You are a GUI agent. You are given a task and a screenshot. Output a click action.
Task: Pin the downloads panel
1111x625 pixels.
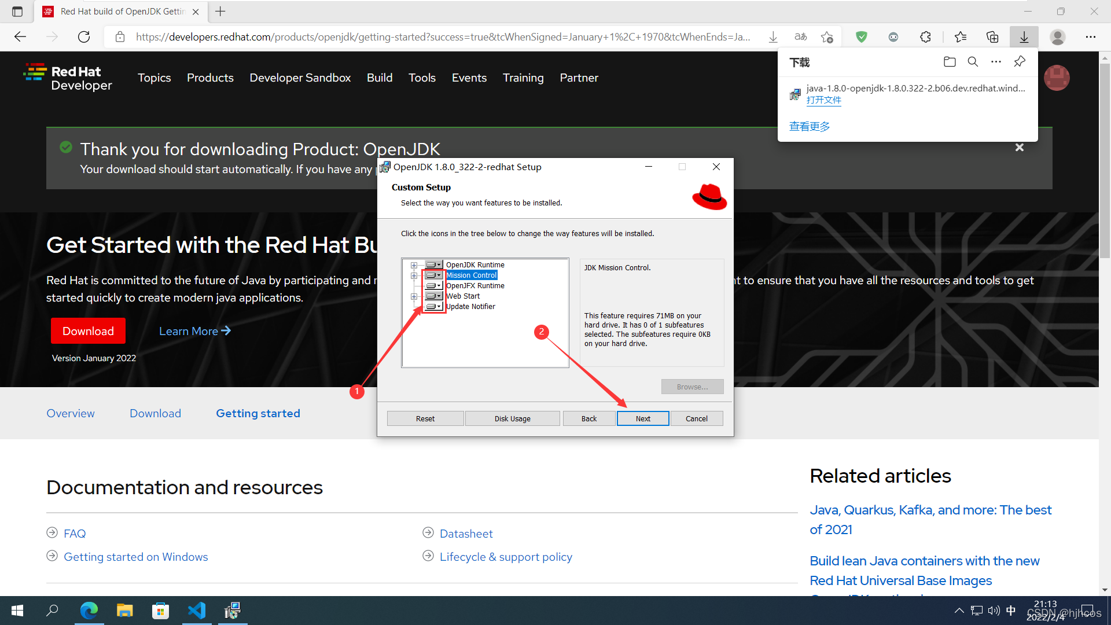click(x=1020, y=62)
